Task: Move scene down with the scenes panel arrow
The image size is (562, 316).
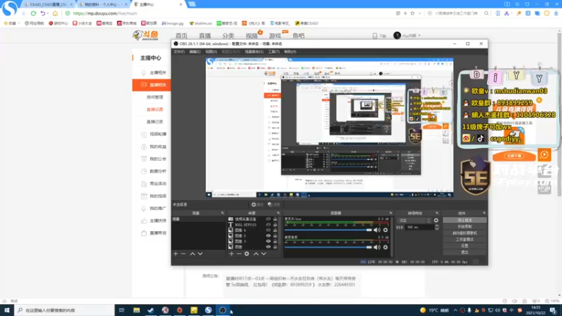Action: (x=200, y=254)
